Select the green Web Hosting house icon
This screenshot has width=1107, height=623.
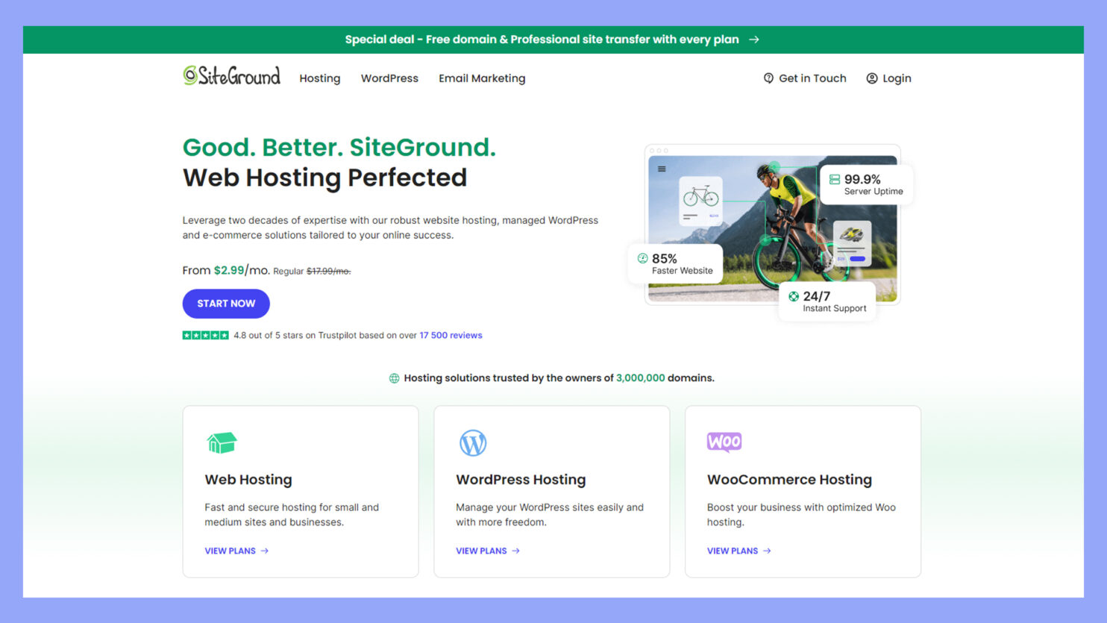[221, 442]
